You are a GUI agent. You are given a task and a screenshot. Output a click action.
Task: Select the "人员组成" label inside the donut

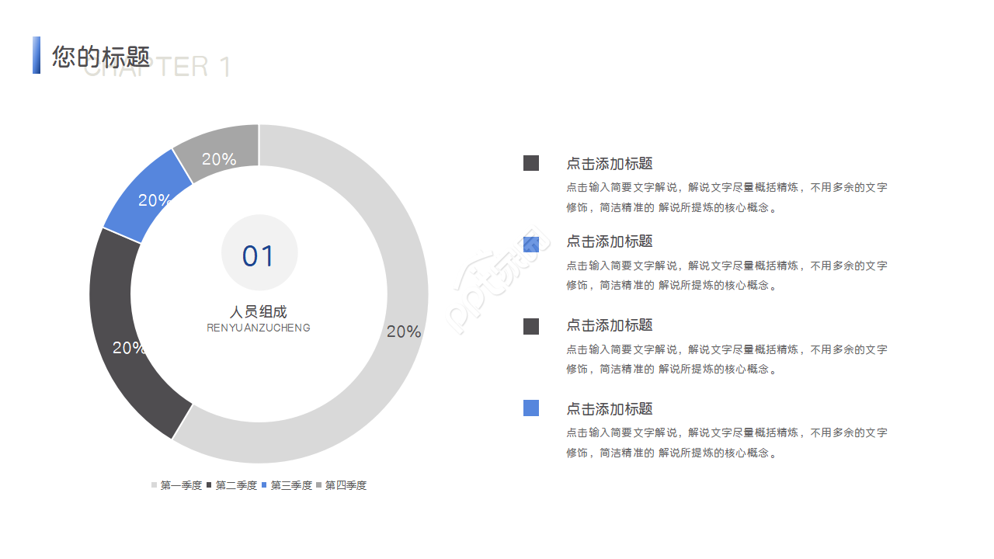(x=259, y=312)
